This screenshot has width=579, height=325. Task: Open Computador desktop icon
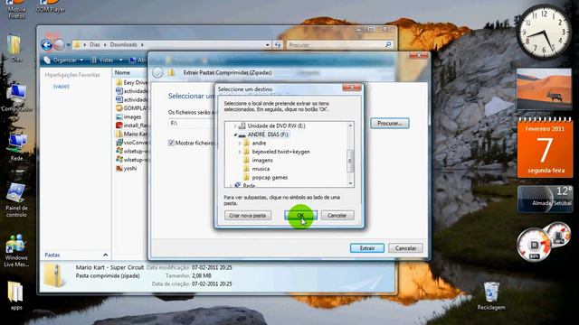tap(16, 97)
